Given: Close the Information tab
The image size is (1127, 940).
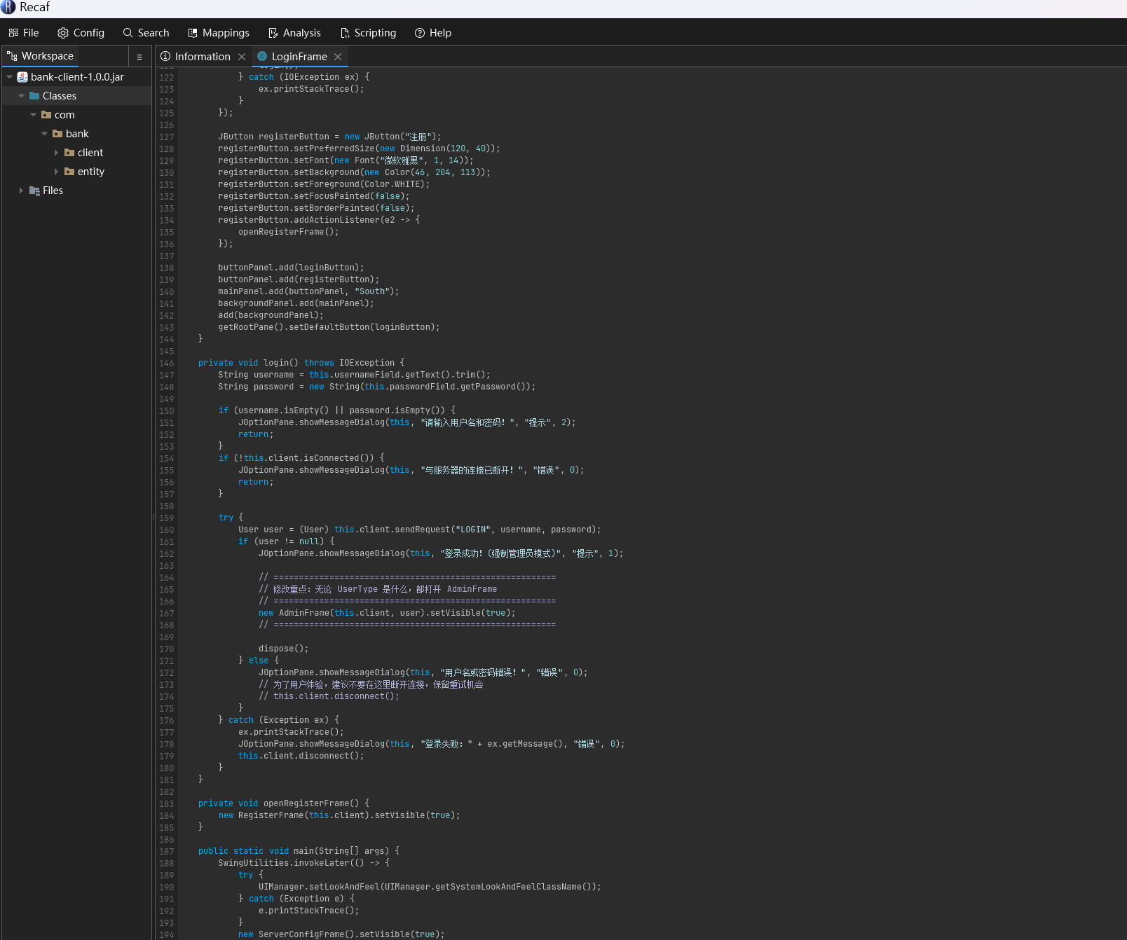Looking at the screenshot, I should [242, 57].
